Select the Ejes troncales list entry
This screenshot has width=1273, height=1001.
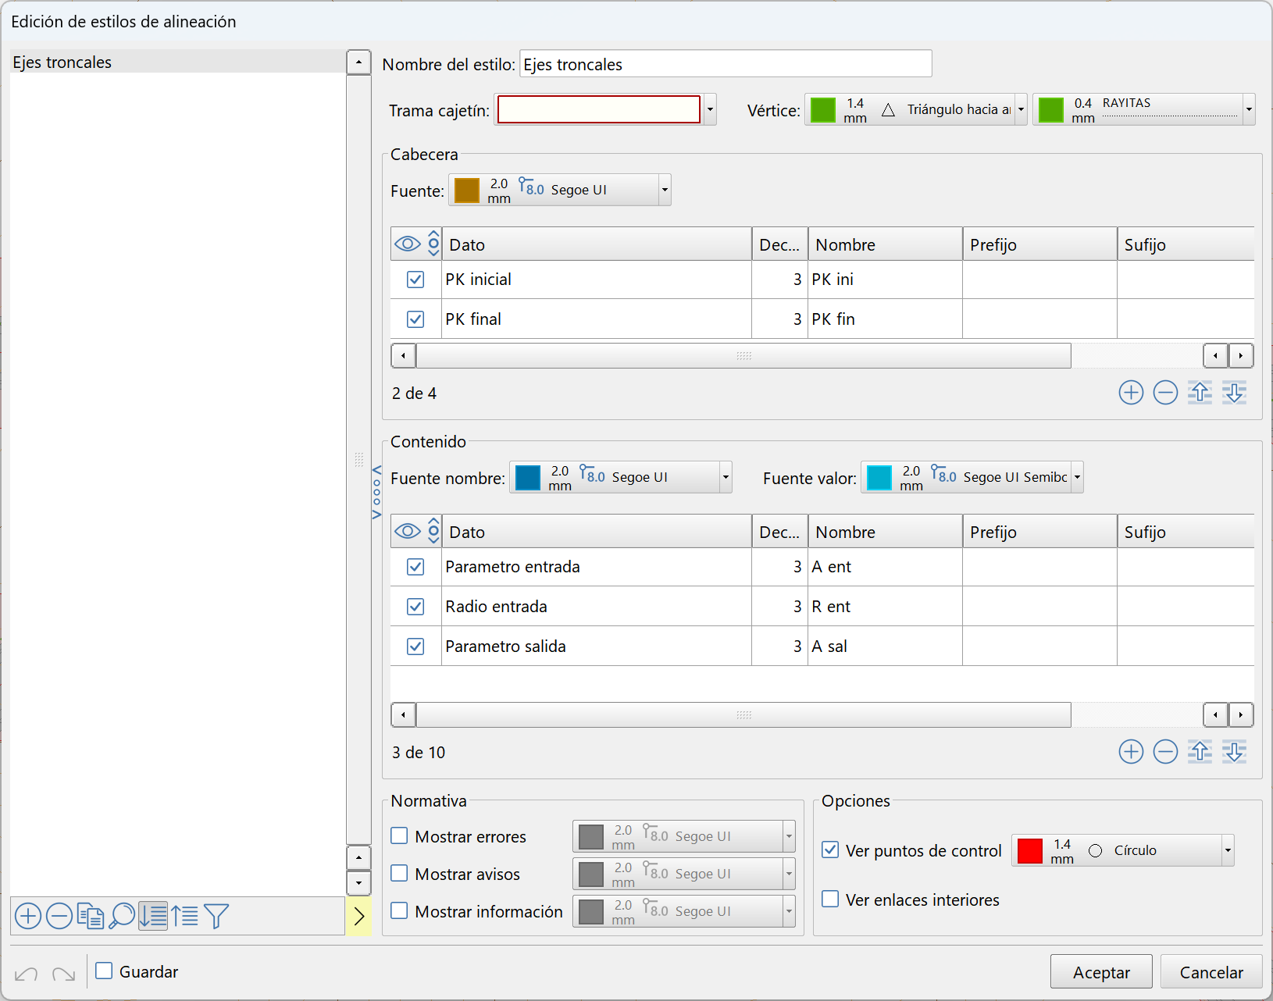[62, 62]
